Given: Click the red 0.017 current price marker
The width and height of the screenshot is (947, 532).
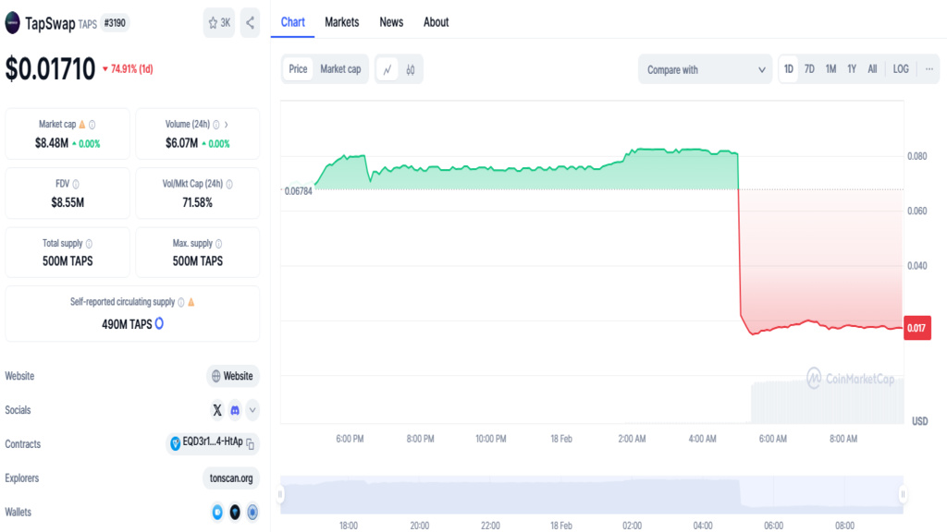Looking at the screenshot, I should [x=916, y=328].
